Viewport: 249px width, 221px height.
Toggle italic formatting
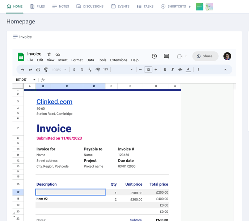[172, 70]
